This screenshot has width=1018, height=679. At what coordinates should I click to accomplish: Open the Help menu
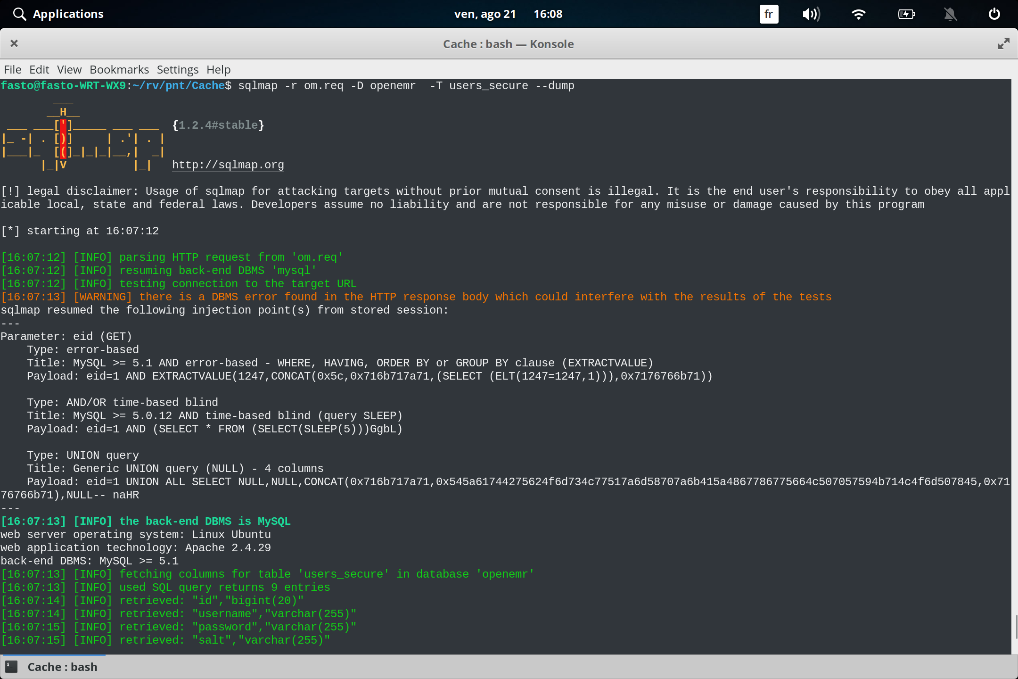point(218,69)
